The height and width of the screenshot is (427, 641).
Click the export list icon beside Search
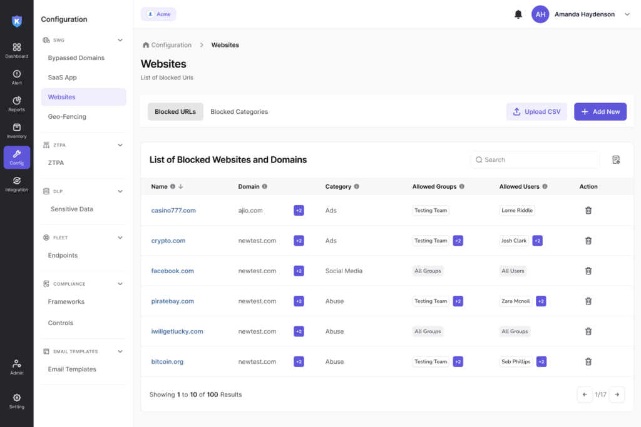point(616,159)
